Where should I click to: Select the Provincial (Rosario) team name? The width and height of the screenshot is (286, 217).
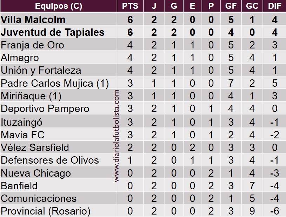(x=46, y=211)
